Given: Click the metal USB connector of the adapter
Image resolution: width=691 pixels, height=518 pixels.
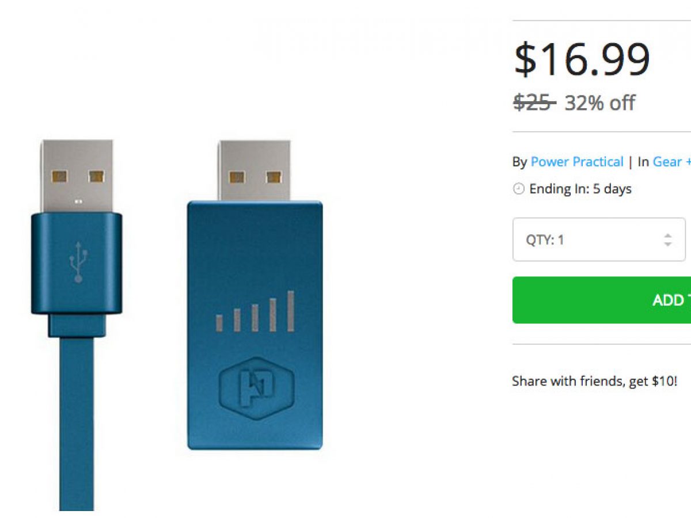Looking at the screenshot, I should point(254,170).
